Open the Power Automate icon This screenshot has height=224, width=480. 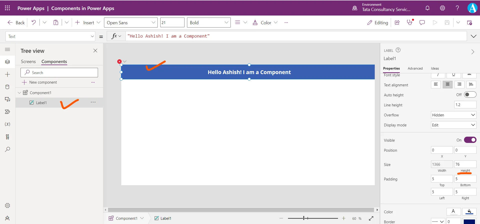point(7,112)
